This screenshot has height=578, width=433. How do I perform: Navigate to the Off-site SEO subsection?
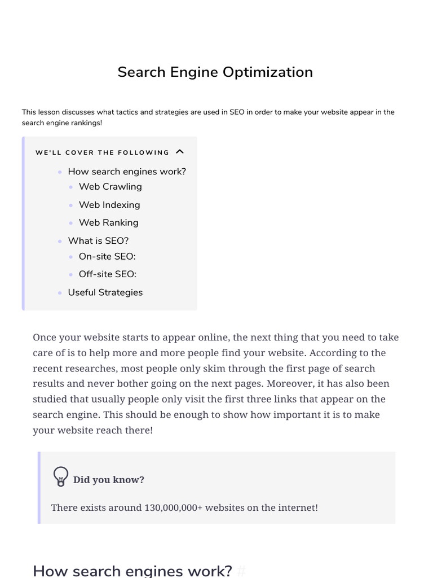coord(108,274)
